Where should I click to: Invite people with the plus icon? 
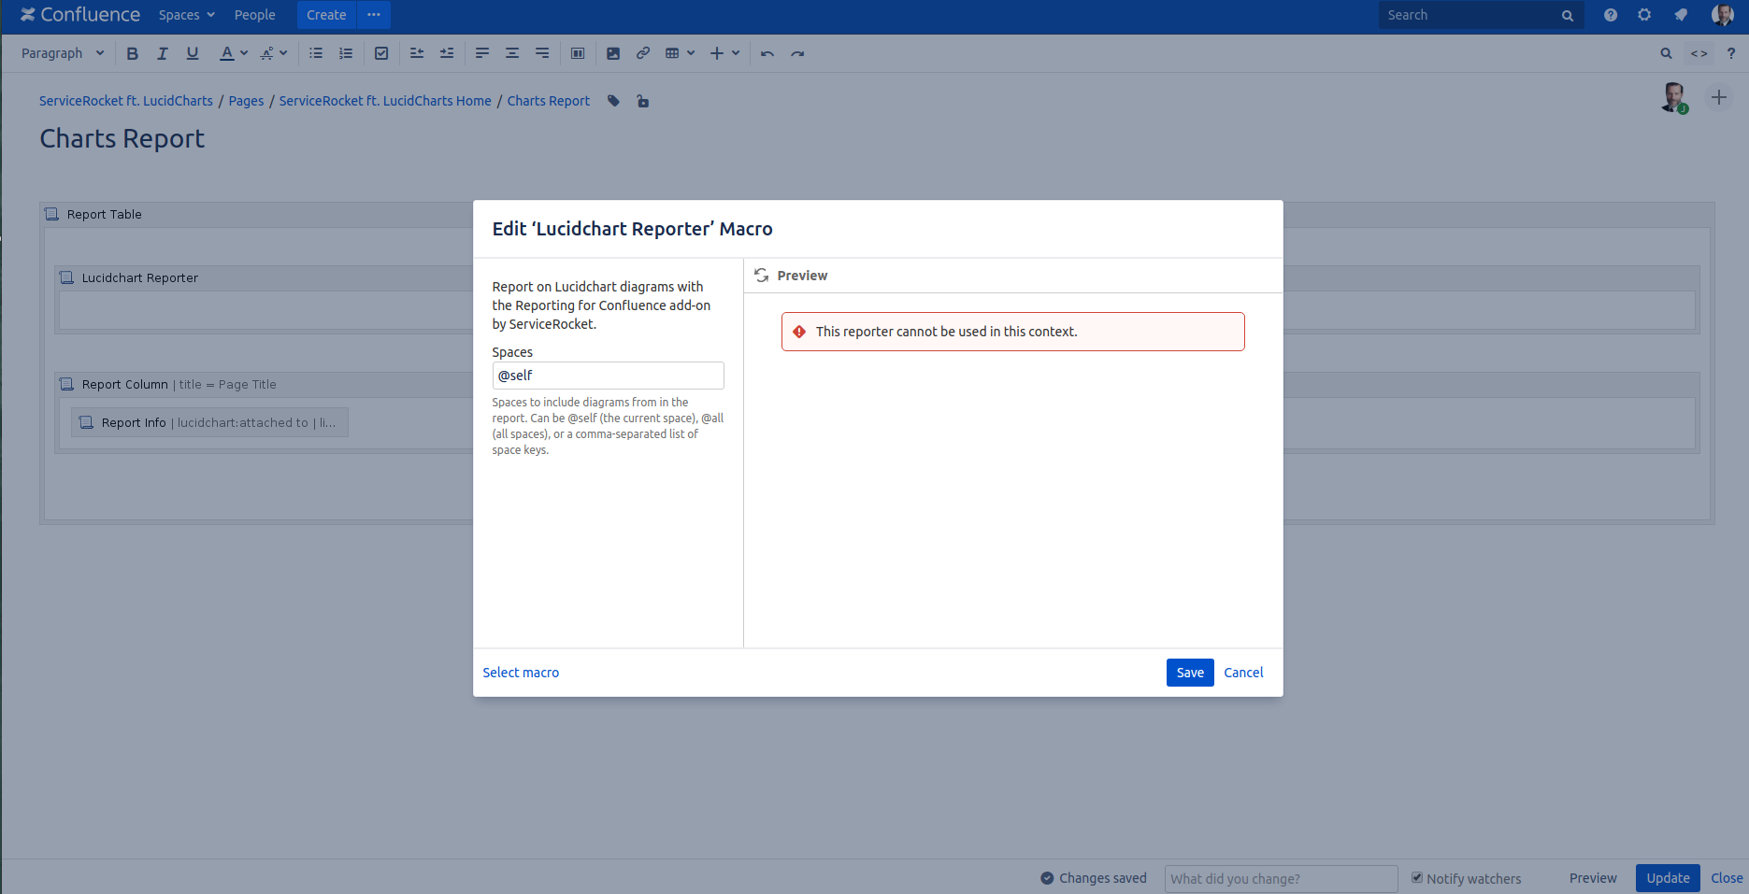pos(1719,97)
